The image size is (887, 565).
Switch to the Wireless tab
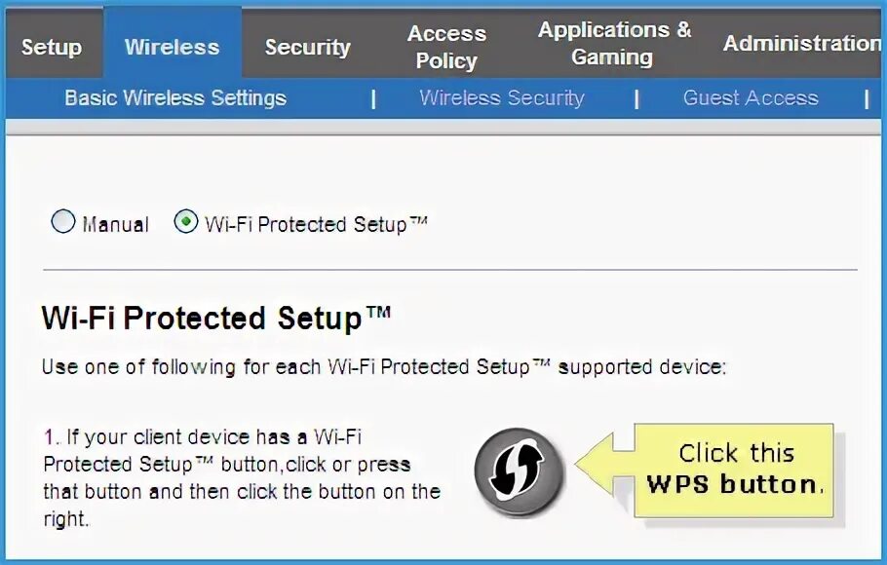tap(173, 47)
